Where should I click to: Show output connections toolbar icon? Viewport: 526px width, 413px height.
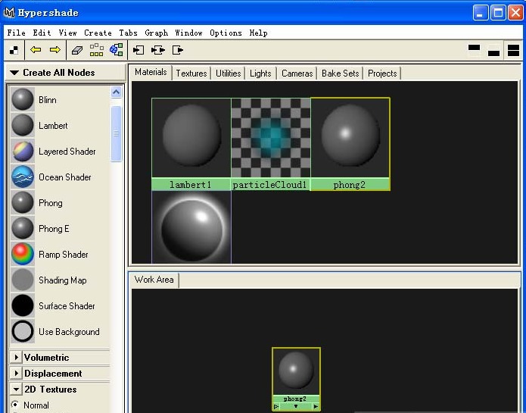177,50
